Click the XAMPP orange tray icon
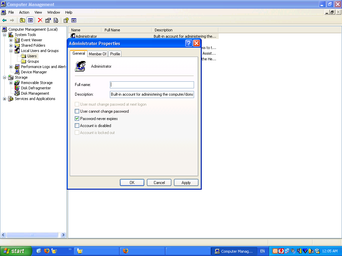Screen dimensions: 342x256 point(275,251)
